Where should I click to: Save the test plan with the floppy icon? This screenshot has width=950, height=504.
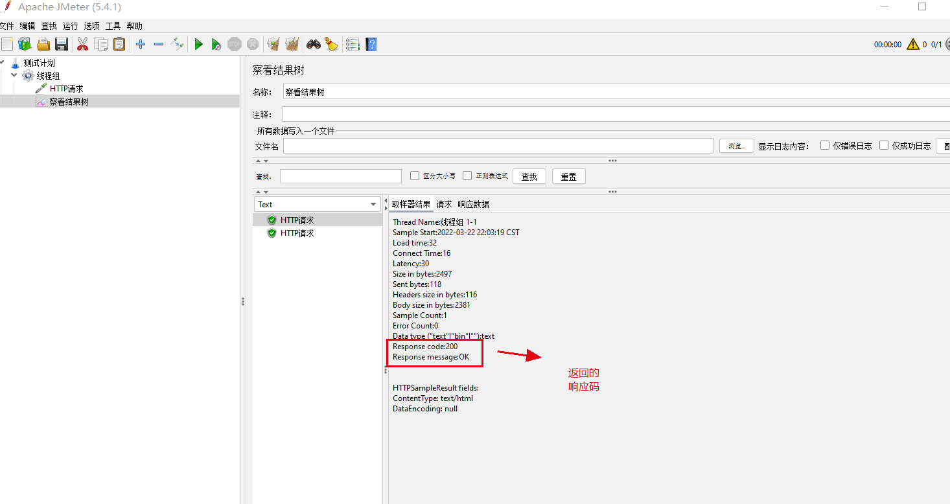pos(62,44)
